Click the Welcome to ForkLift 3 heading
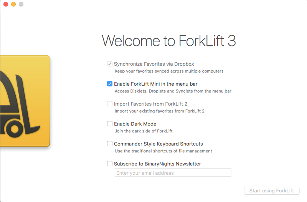The width and height of the screenshot is (307, 202). pos(169,41)
